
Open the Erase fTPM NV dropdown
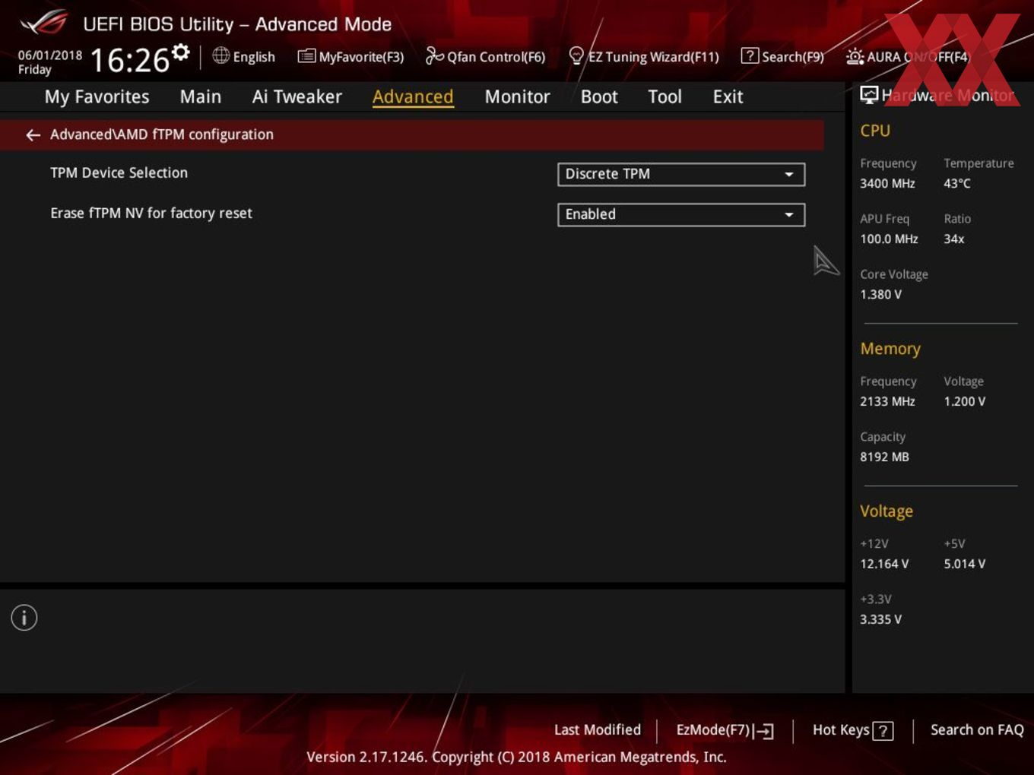(x=681, y=214)
